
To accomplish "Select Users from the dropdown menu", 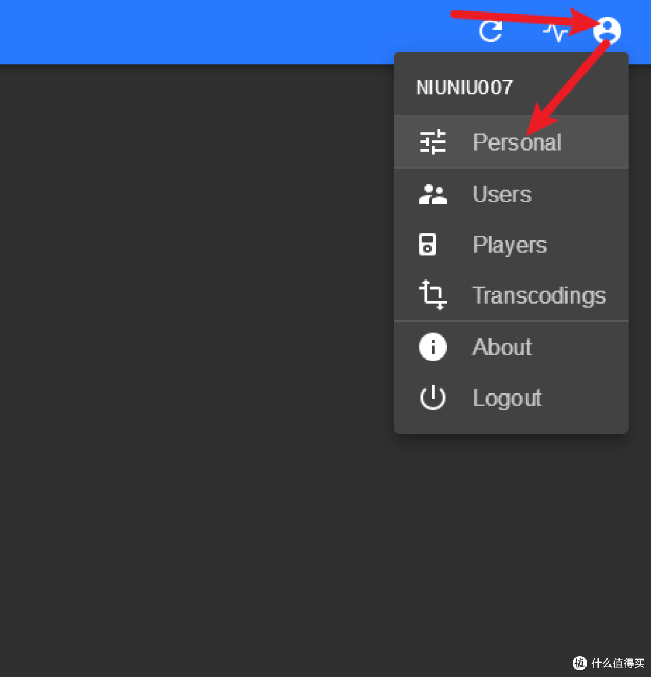I will tap(502, 193).
